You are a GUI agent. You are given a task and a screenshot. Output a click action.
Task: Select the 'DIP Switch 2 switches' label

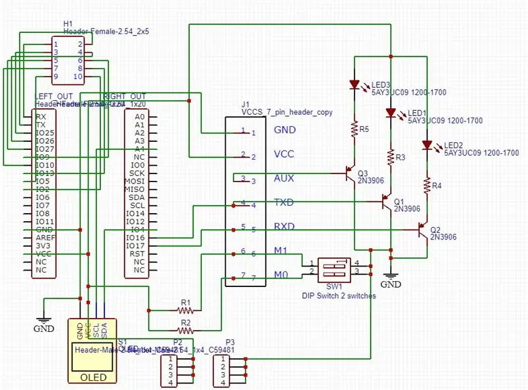click(x=339, y=296)
